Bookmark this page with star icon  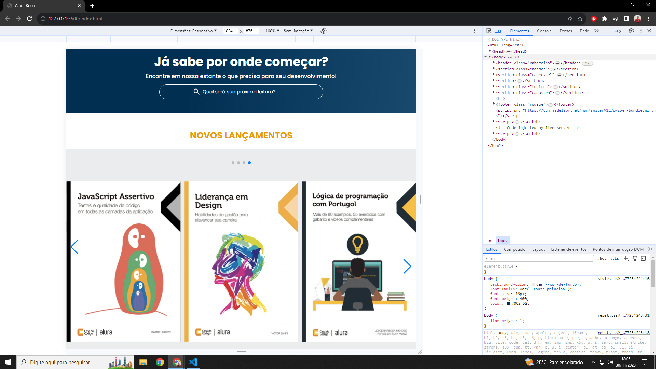pyautogui.click(x=580, y=19)
